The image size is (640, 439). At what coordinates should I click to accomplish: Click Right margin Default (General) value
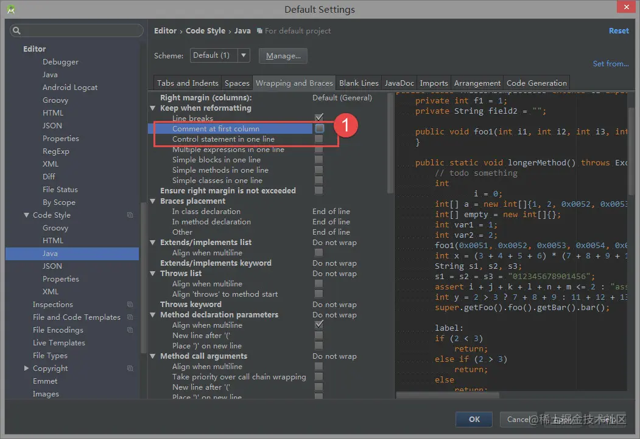tap(342, 97)
